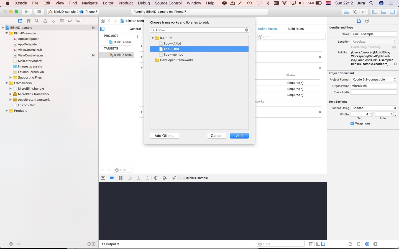
Task: Toggle the Debug area visibility
Action: click(x=384, y=12)
